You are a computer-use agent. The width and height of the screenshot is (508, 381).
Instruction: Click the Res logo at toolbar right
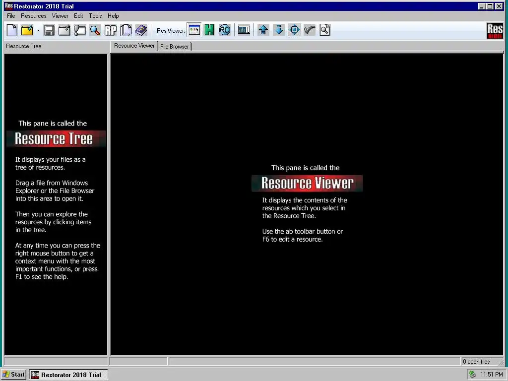495,30
